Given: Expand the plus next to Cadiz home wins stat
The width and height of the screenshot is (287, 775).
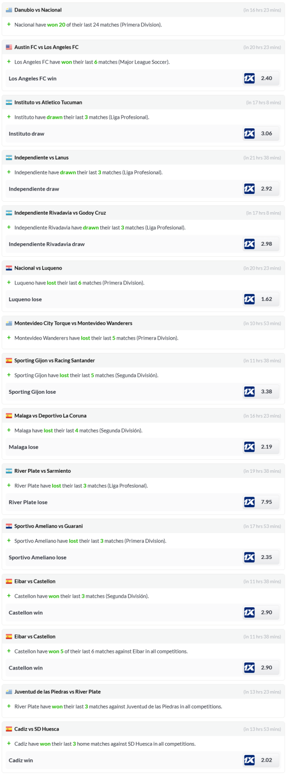Looking at the screenshot, I should [x=9, y=743].
